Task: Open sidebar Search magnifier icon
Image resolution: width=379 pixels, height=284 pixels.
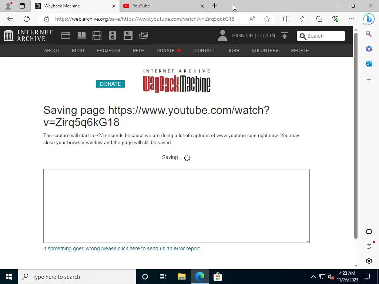Action: click(369, 34)
